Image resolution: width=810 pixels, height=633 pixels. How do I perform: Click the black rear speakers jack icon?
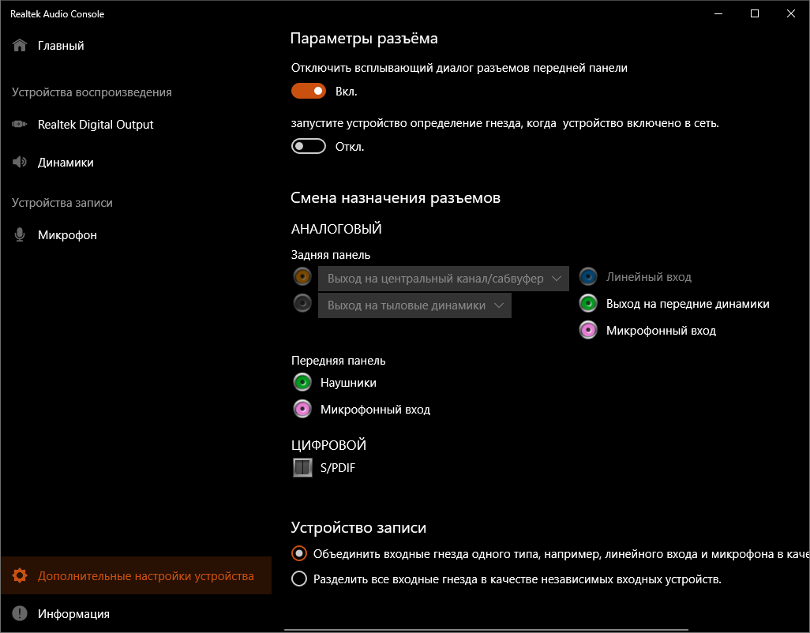pyautogui.click(x=302, y=303)
